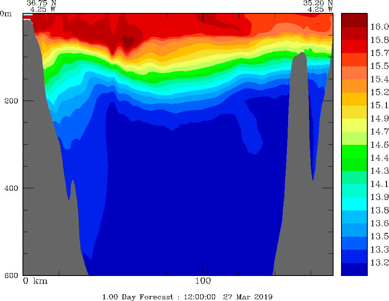Click the 13.8 colorbar label
Screen dimensions: 389x301
point(379,210)
